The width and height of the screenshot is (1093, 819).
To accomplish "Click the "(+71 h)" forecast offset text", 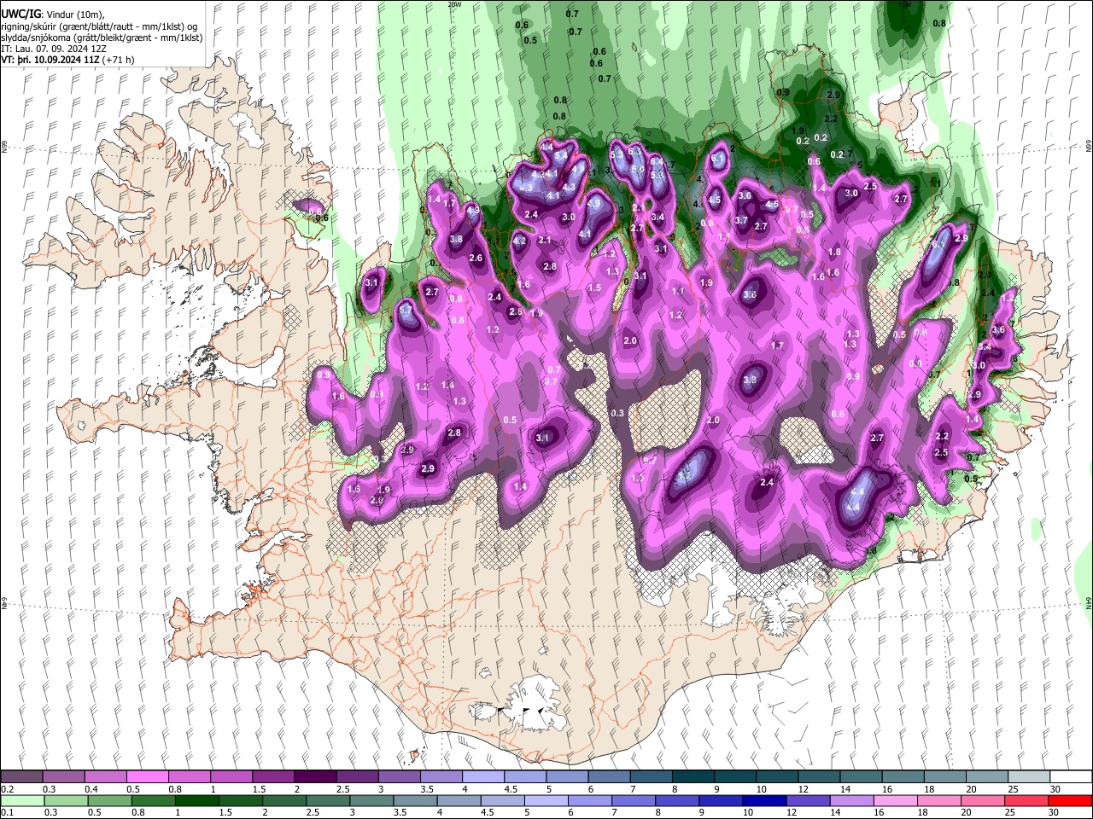I will point(120,60).
